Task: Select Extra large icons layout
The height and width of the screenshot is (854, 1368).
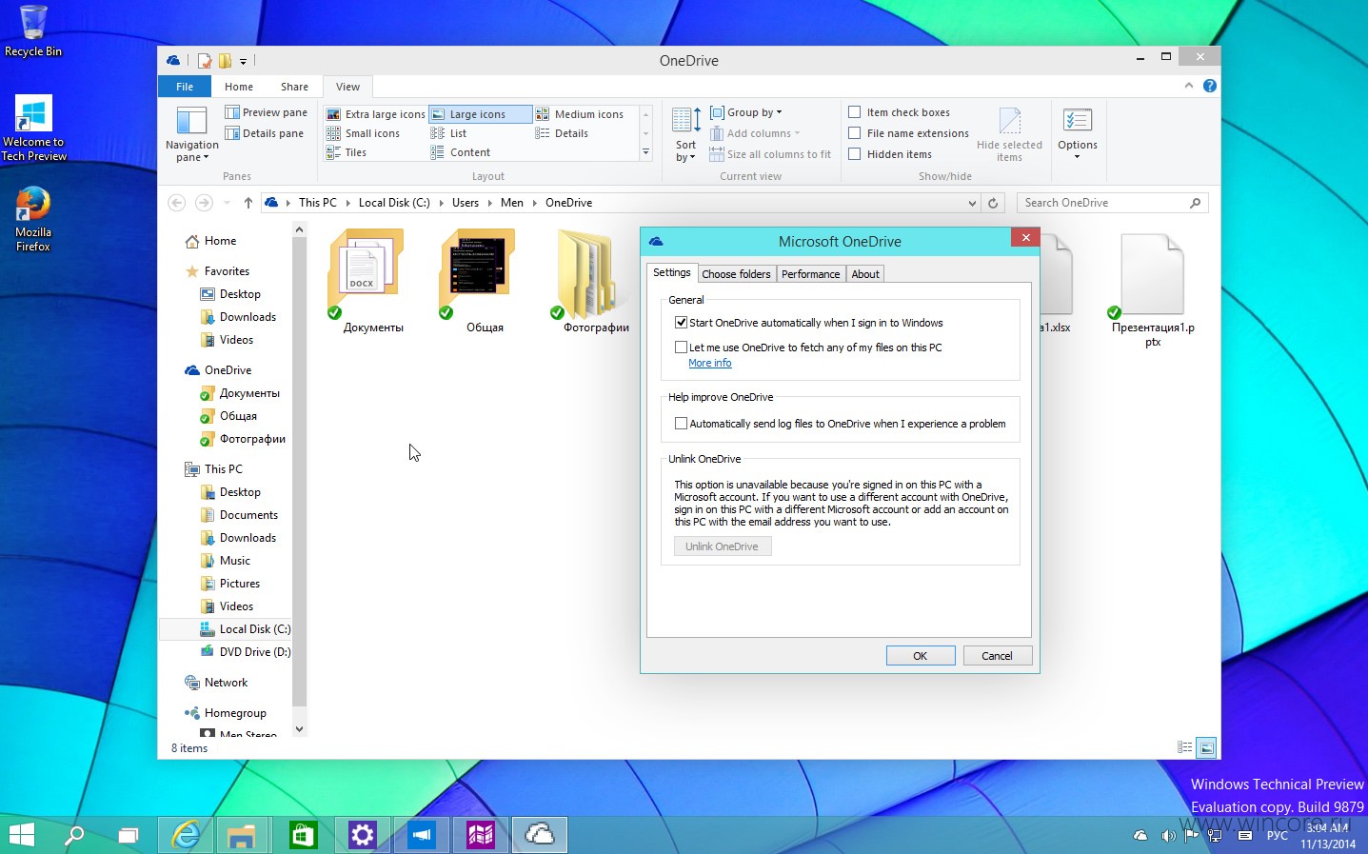Action: [375, 114]
